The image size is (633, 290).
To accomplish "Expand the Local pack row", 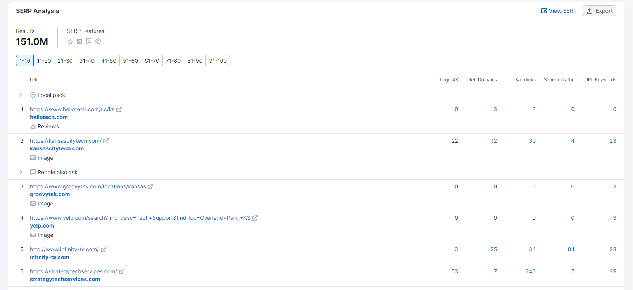I will click(x=21, y=95).
